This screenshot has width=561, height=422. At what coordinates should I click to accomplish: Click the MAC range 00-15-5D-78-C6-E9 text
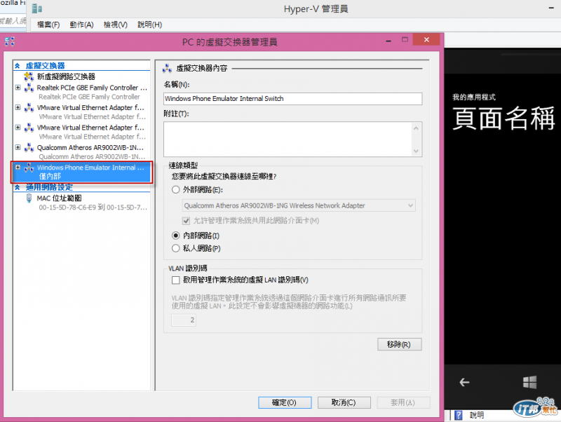point(93,207)
